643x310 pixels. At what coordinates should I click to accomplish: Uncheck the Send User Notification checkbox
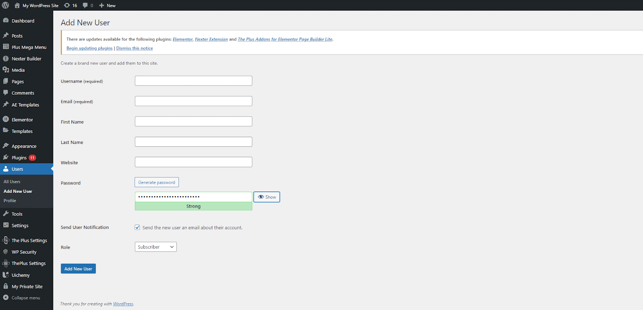point(137,227)
